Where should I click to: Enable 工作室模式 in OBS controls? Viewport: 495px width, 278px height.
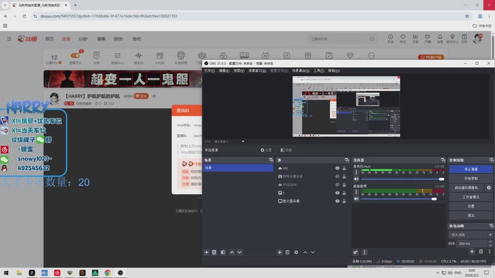[471, 196]
